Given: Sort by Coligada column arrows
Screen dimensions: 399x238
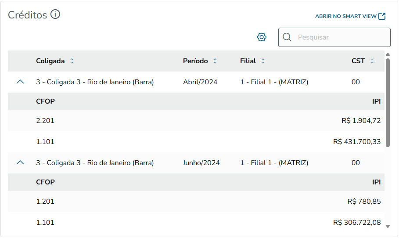Looking at the screenshot, I should [72, 61].
